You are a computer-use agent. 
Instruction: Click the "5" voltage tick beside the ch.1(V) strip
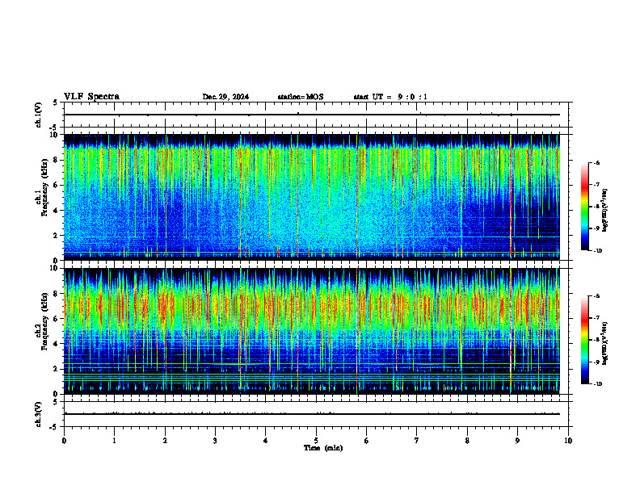pos(55,103)
